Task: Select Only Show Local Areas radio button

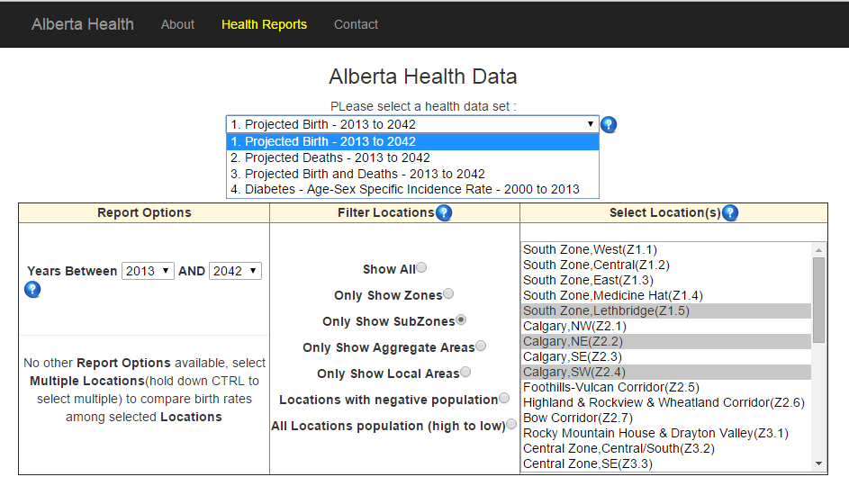Action: coord(465,372)
